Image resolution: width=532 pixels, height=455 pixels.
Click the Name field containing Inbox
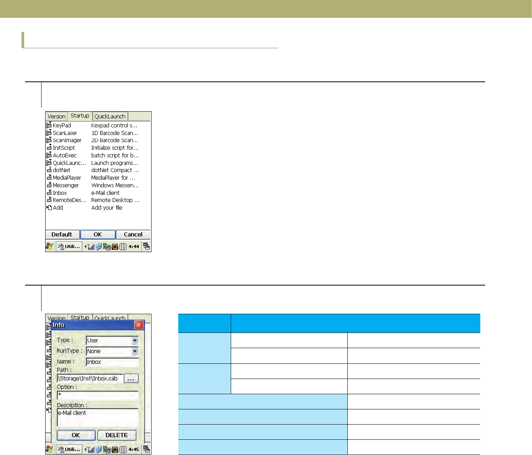pyautogui.click(x=112, y=362)
